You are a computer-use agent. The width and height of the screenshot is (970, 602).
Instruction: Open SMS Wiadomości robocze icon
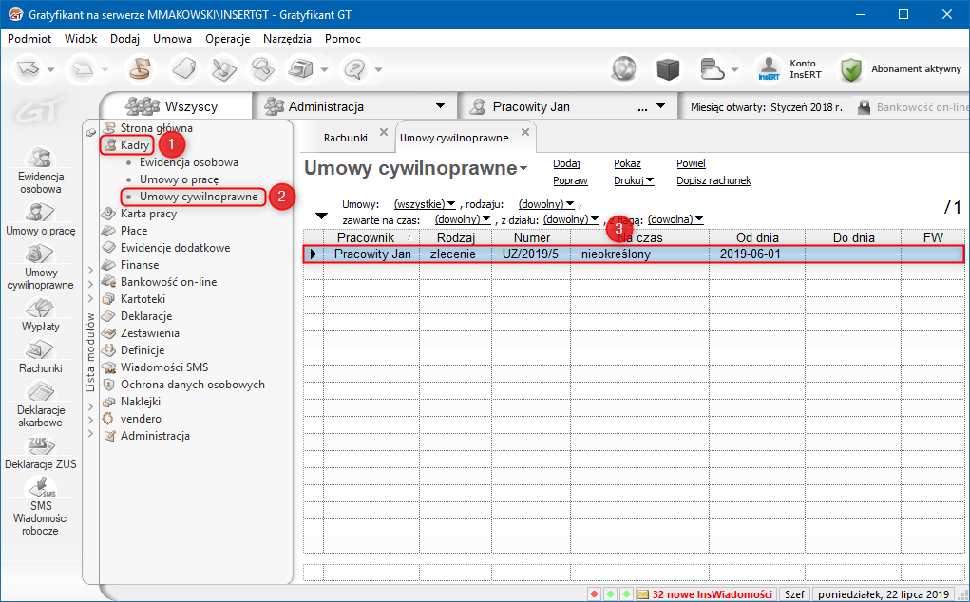click(40, 487)
